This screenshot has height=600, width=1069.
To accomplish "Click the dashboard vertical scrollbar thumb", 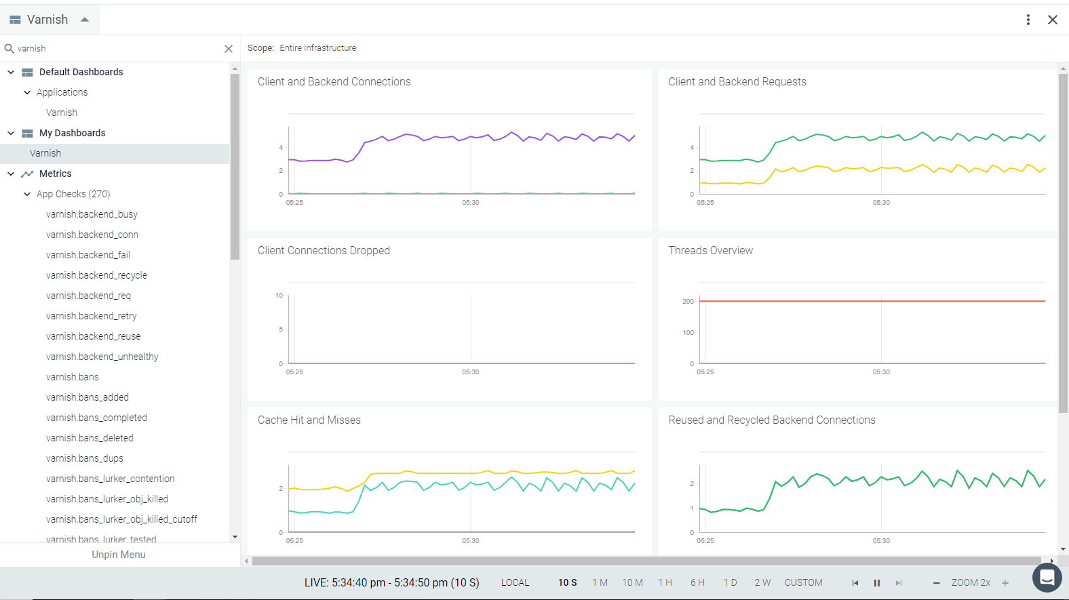I will [1063, 243].
